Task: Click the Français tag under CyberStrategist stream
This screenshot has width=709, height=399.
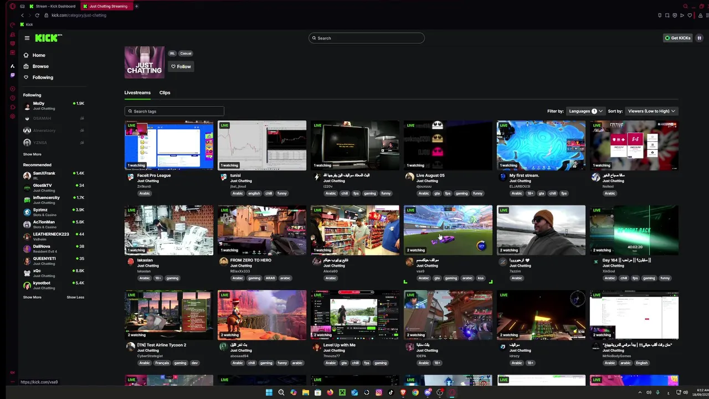Action: coord(162,363)
